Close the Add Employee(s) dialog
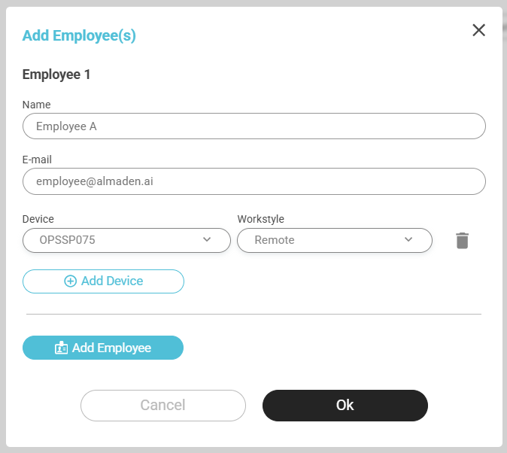 click(478, 30)
